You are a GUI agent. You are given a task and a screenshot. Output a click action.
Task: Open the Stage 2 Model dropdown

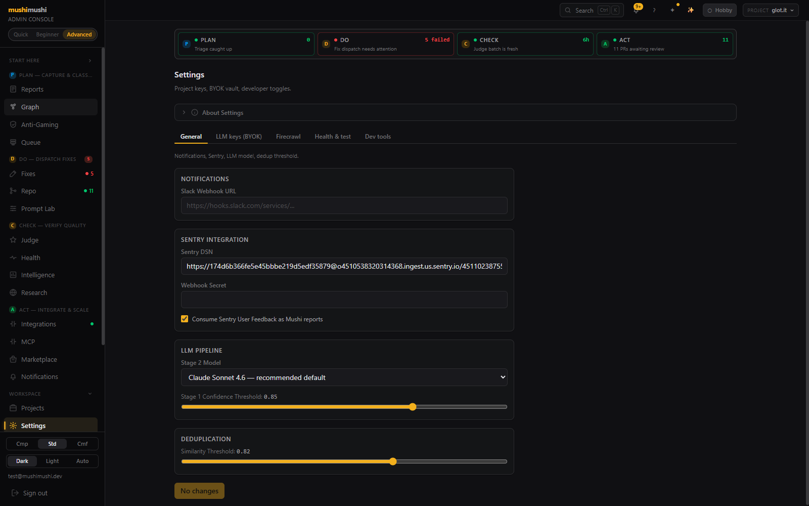pyautogui.click(x=344, y=377)
